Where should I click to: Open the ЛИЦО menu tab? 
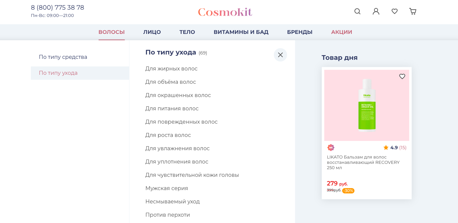tap(152, 32)
